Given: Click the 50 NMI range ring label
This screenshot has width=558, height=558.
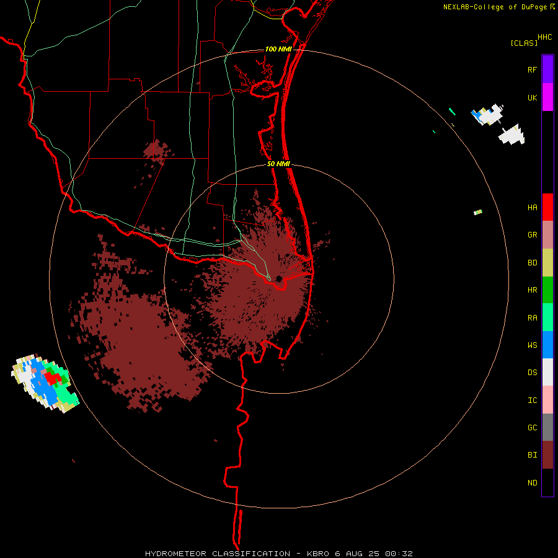Looking at the screenshot, I should pyautogui.click(x=278, y=164).
